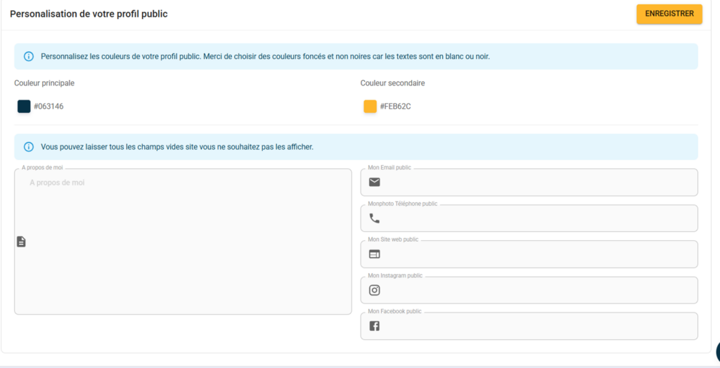Viewport: 720px width, 368px height.
Task: Click the info icon in the empty fields banner
Action: (x=29, y=147)
